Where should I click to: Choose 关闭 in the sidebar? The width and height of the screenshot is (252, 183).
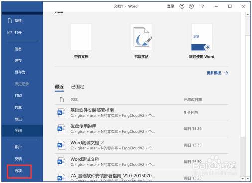pos(22,131)
